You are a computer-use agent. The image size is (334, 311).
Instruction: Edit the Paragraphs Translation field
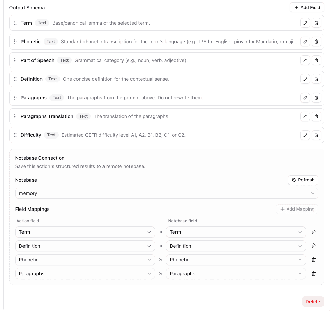(x=305, y=116)
